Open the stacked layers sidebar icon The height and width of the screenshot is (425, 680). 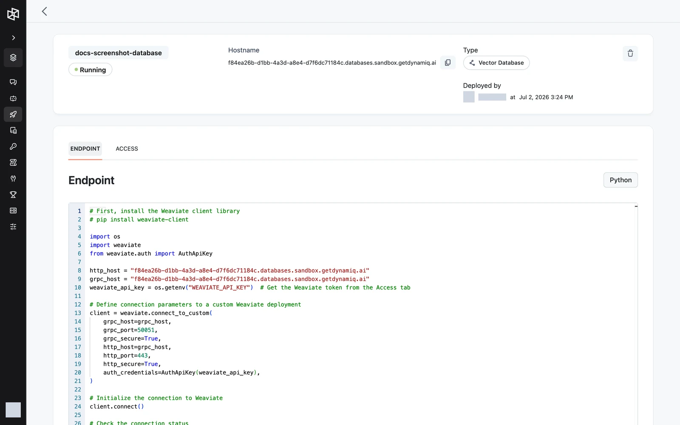point(13,57)
